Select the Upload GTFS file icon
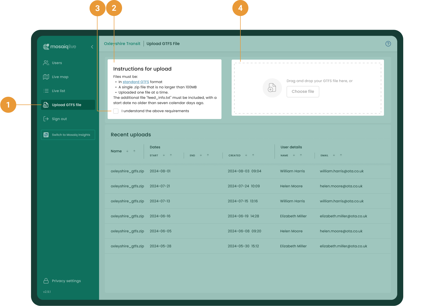Viewport: 432px width, 306px height. (46, 105)
